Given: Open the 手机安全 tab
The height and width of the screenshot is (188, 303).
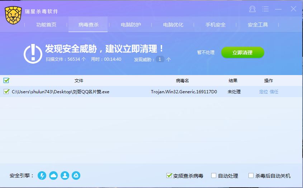Looking at the screenshot, I should point(215,25).
